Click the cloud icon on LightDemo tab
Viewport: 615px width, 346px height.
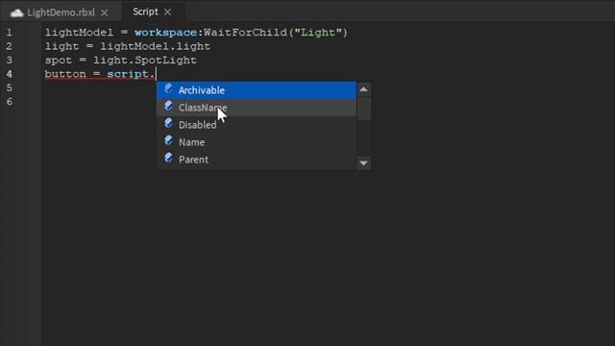[x=17, y=12]
